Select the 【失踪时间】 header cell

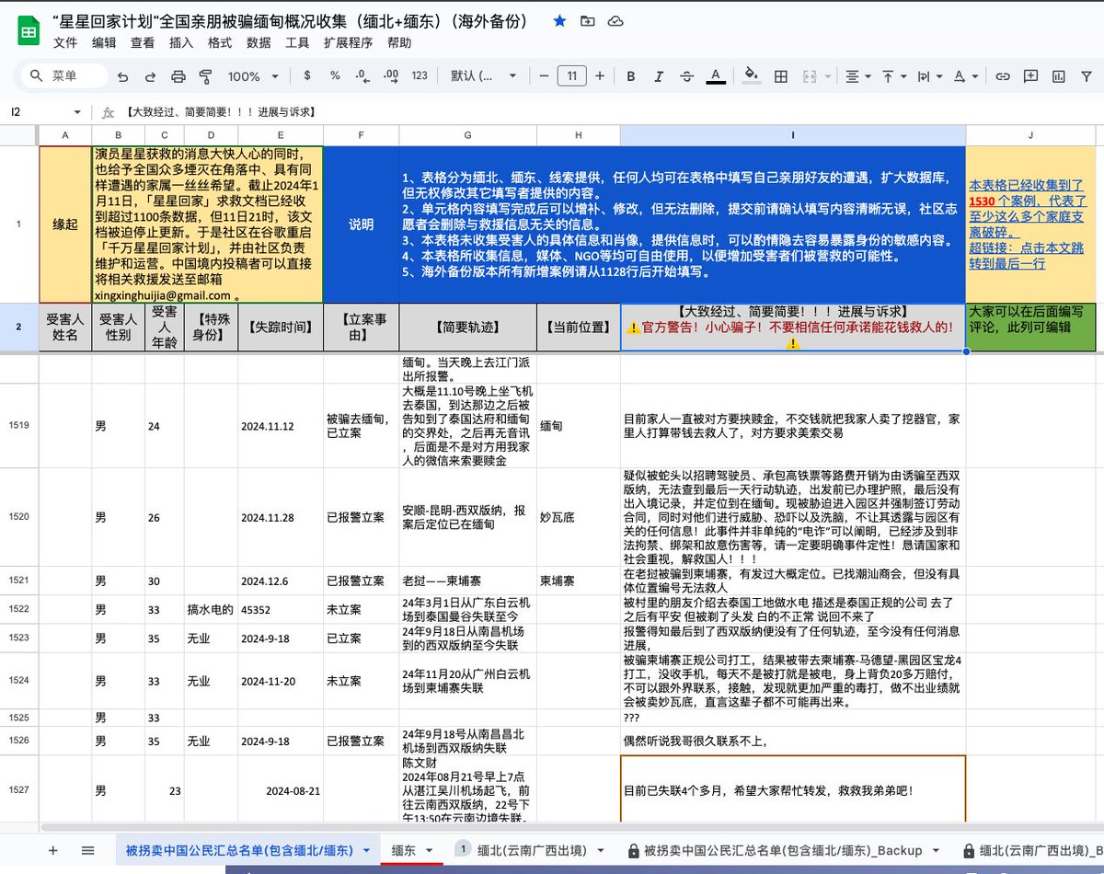(281, 327)
